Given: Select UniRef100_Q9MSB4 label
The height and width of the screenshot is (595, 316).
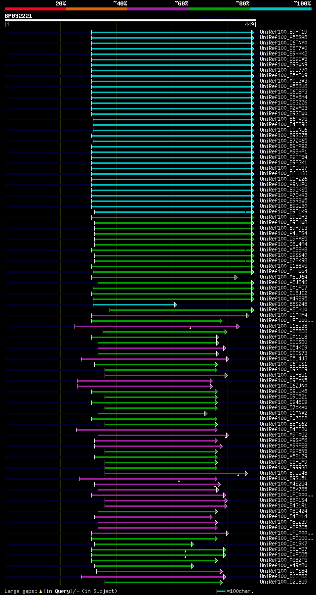Looking at the screenshot, I should point(283,571).
